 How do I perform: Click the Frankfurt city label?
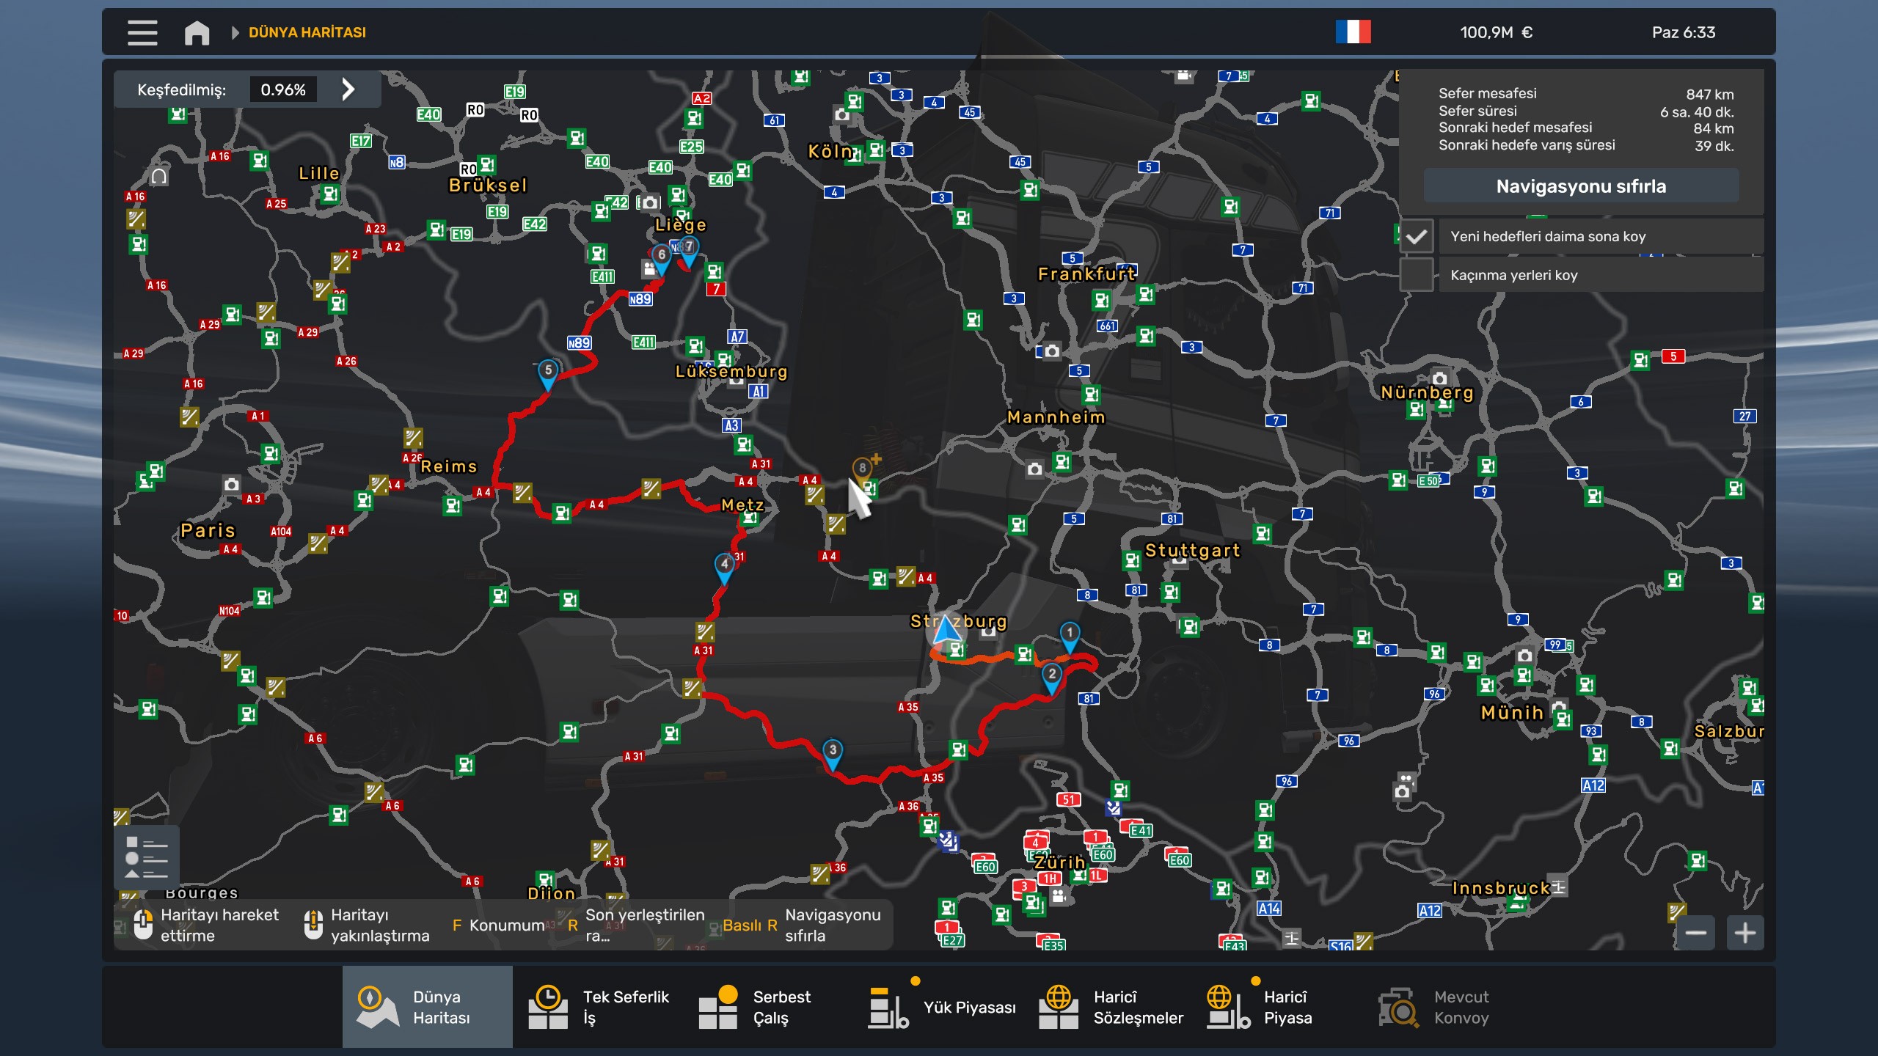coord(1087,274)
